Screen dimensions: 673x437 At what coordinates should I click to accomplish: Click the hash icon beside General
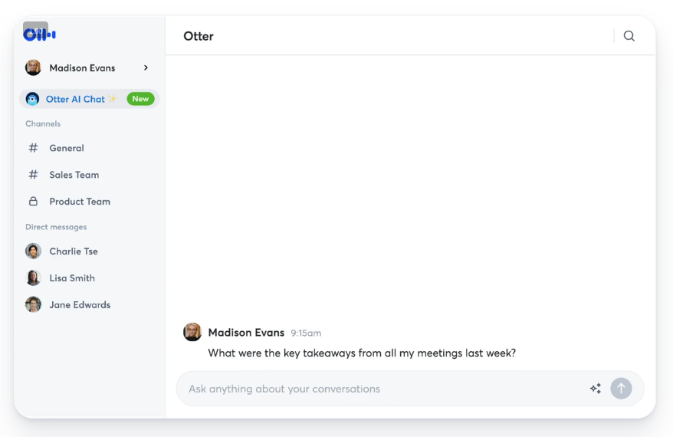click(33, 148)
